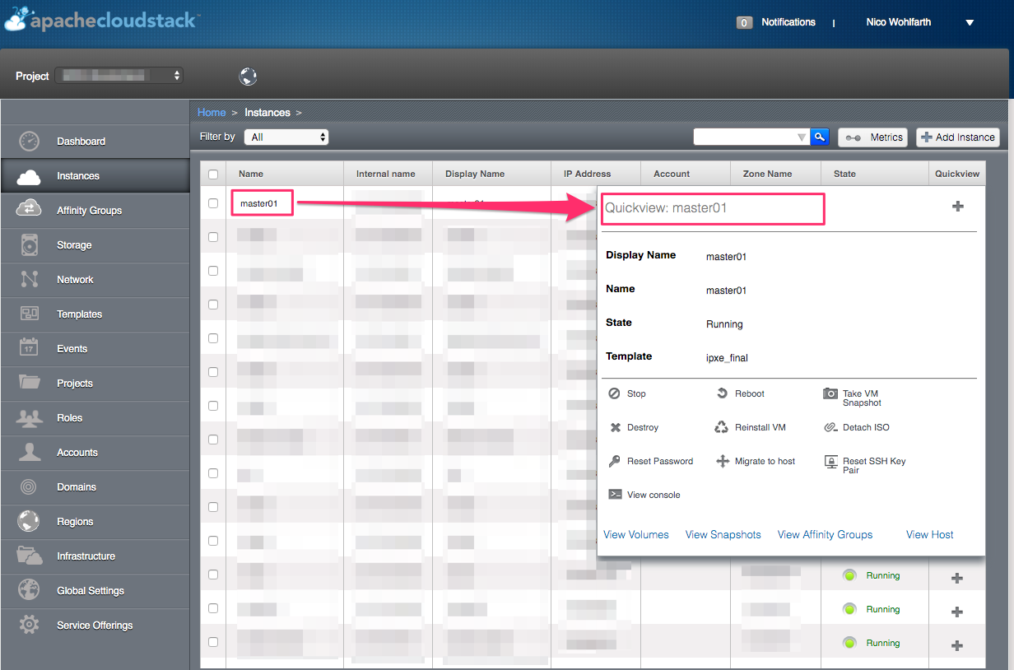This screenshot has height=670, width=1014.
Task: Click the globe icon beside Project selector
Action: (248, 77)
